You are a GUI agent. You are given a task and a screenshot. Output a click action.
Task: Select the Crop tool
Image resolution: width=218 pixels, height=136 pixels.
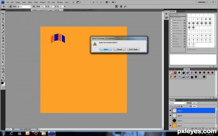point(3,25)
